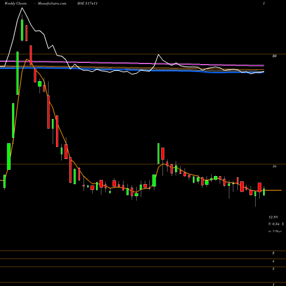286x286 pixels.
Task: Click the "16" price axis label
Action: 274,166
